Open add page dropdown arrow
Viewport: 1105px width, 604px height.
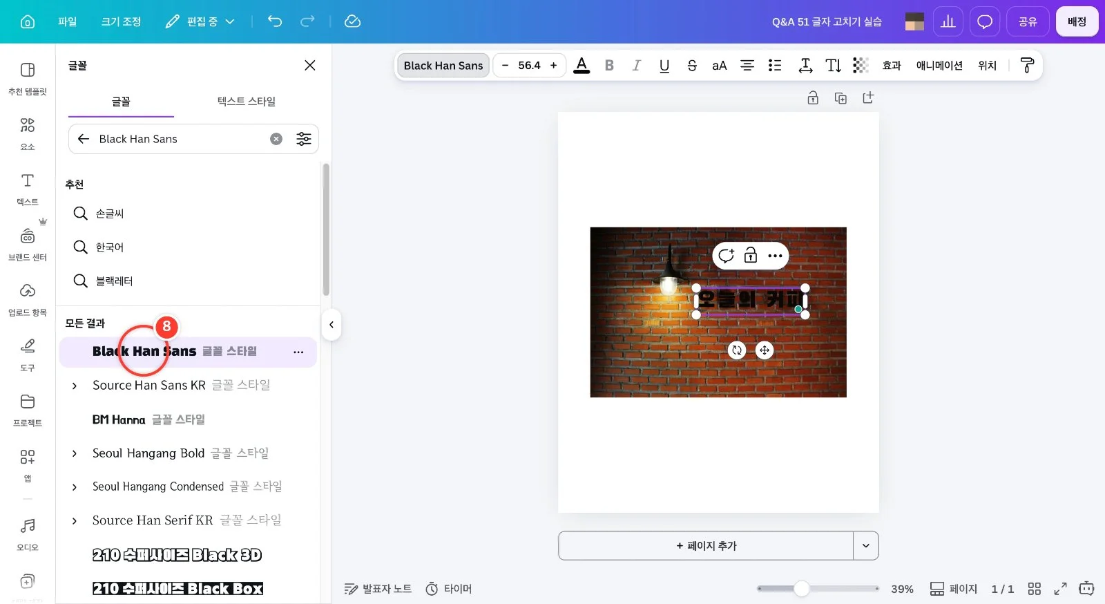[x=866, y=546]
